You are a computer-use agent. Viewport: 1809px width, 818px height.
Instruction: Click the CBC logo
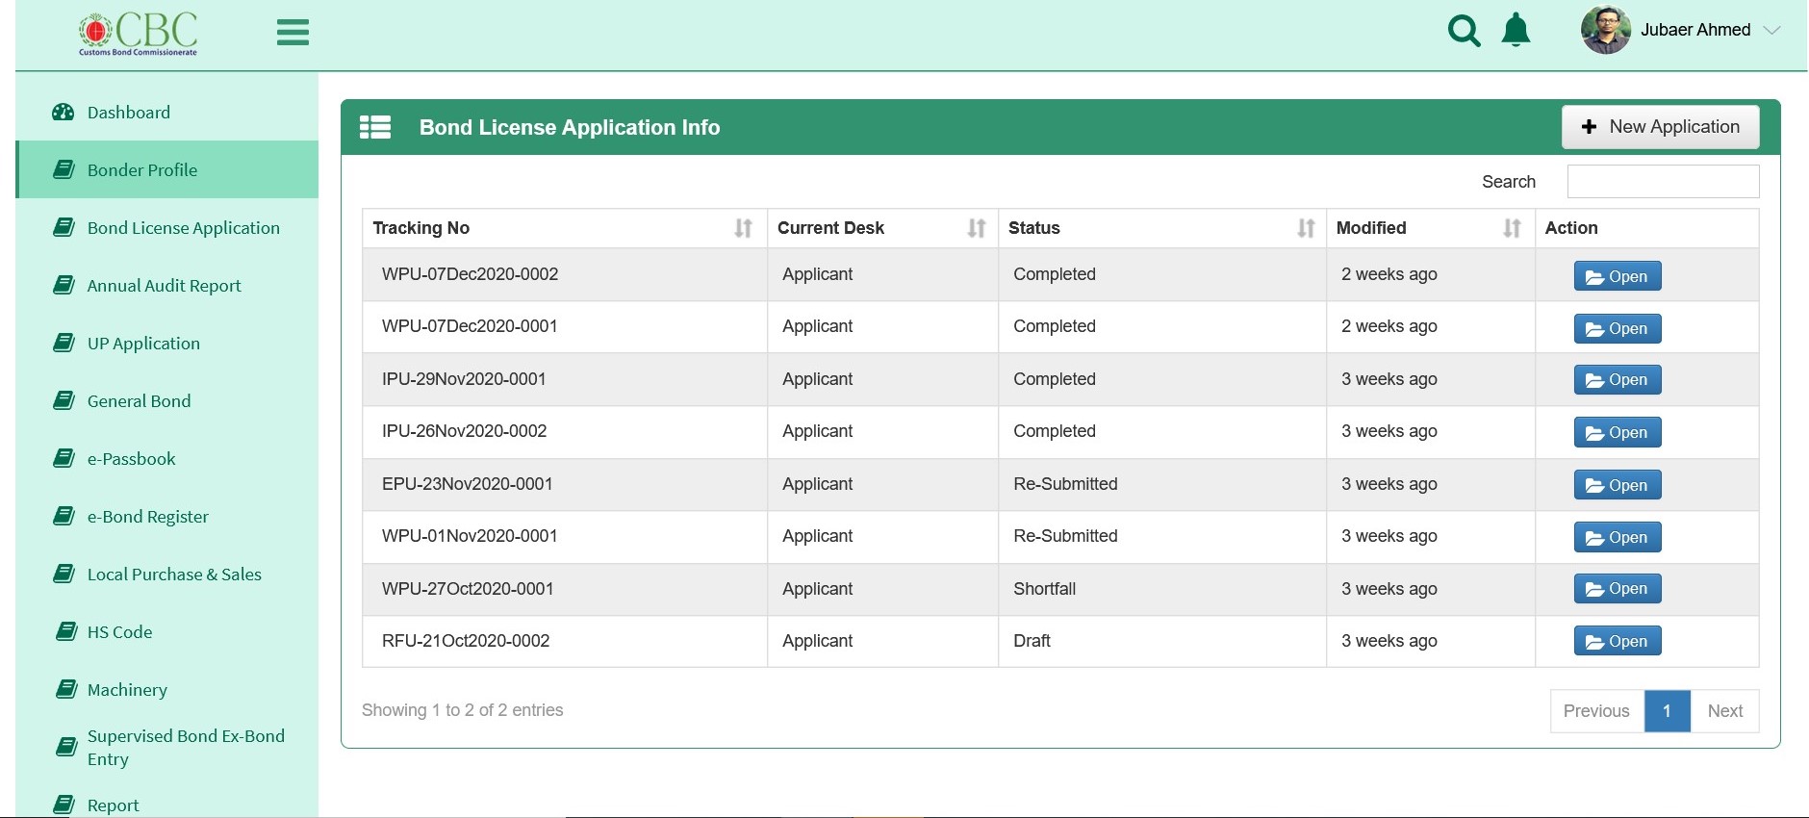(x=139, y=34)
